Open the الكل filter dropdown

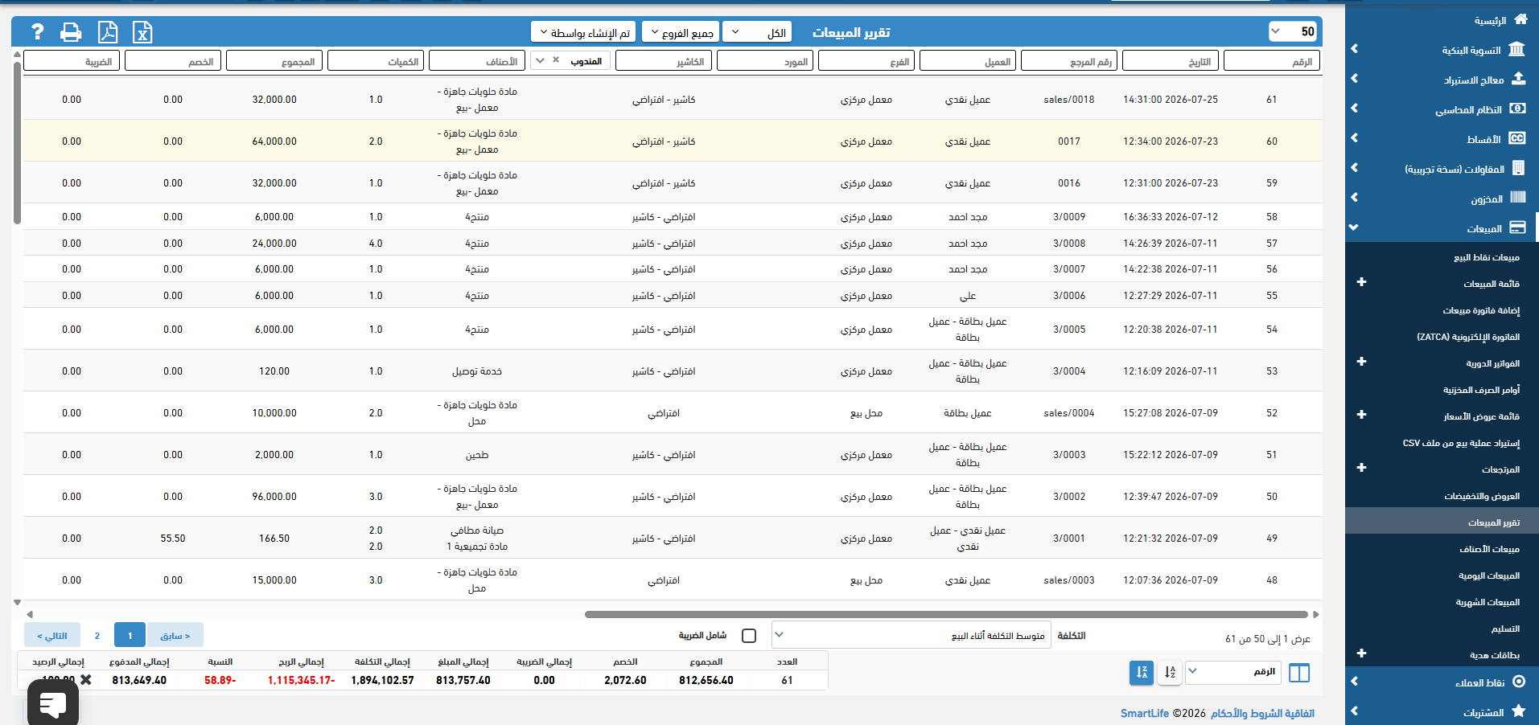pos(757,32)
